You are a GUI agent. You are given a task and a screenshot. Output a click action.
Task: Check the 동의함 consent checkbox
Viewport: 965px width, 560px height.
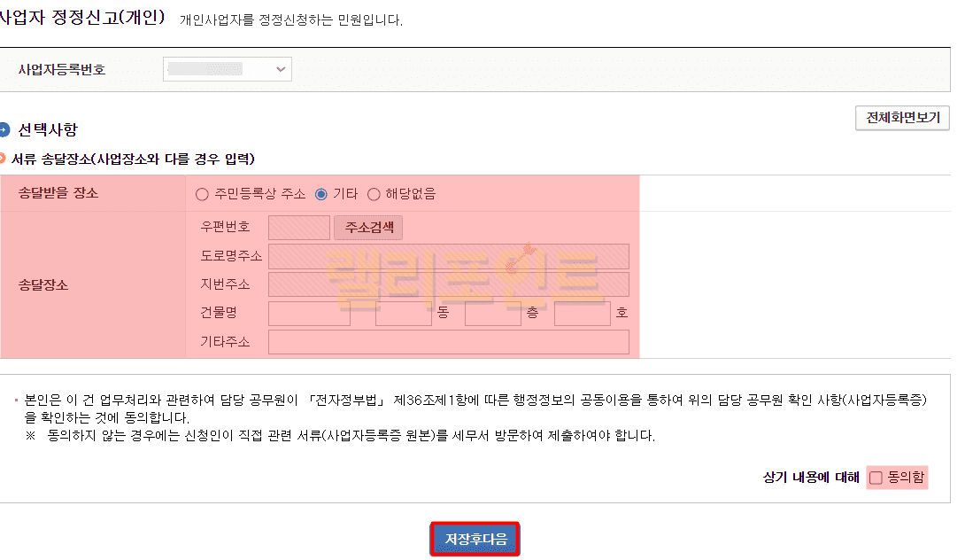876,478
